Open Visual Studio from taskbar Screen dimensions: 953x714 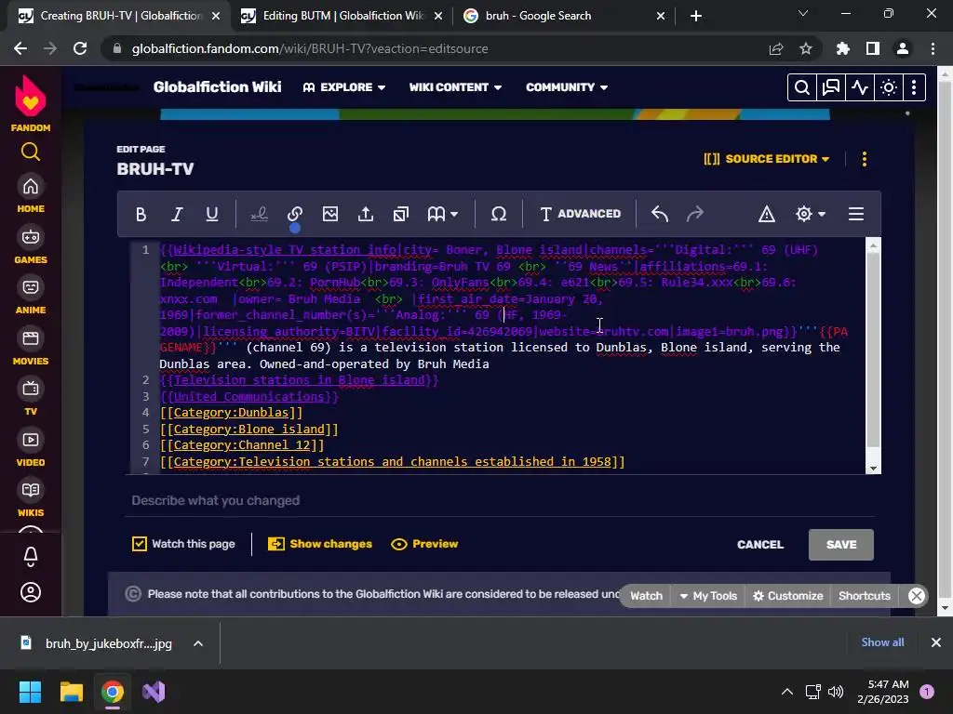click(154, 692)
